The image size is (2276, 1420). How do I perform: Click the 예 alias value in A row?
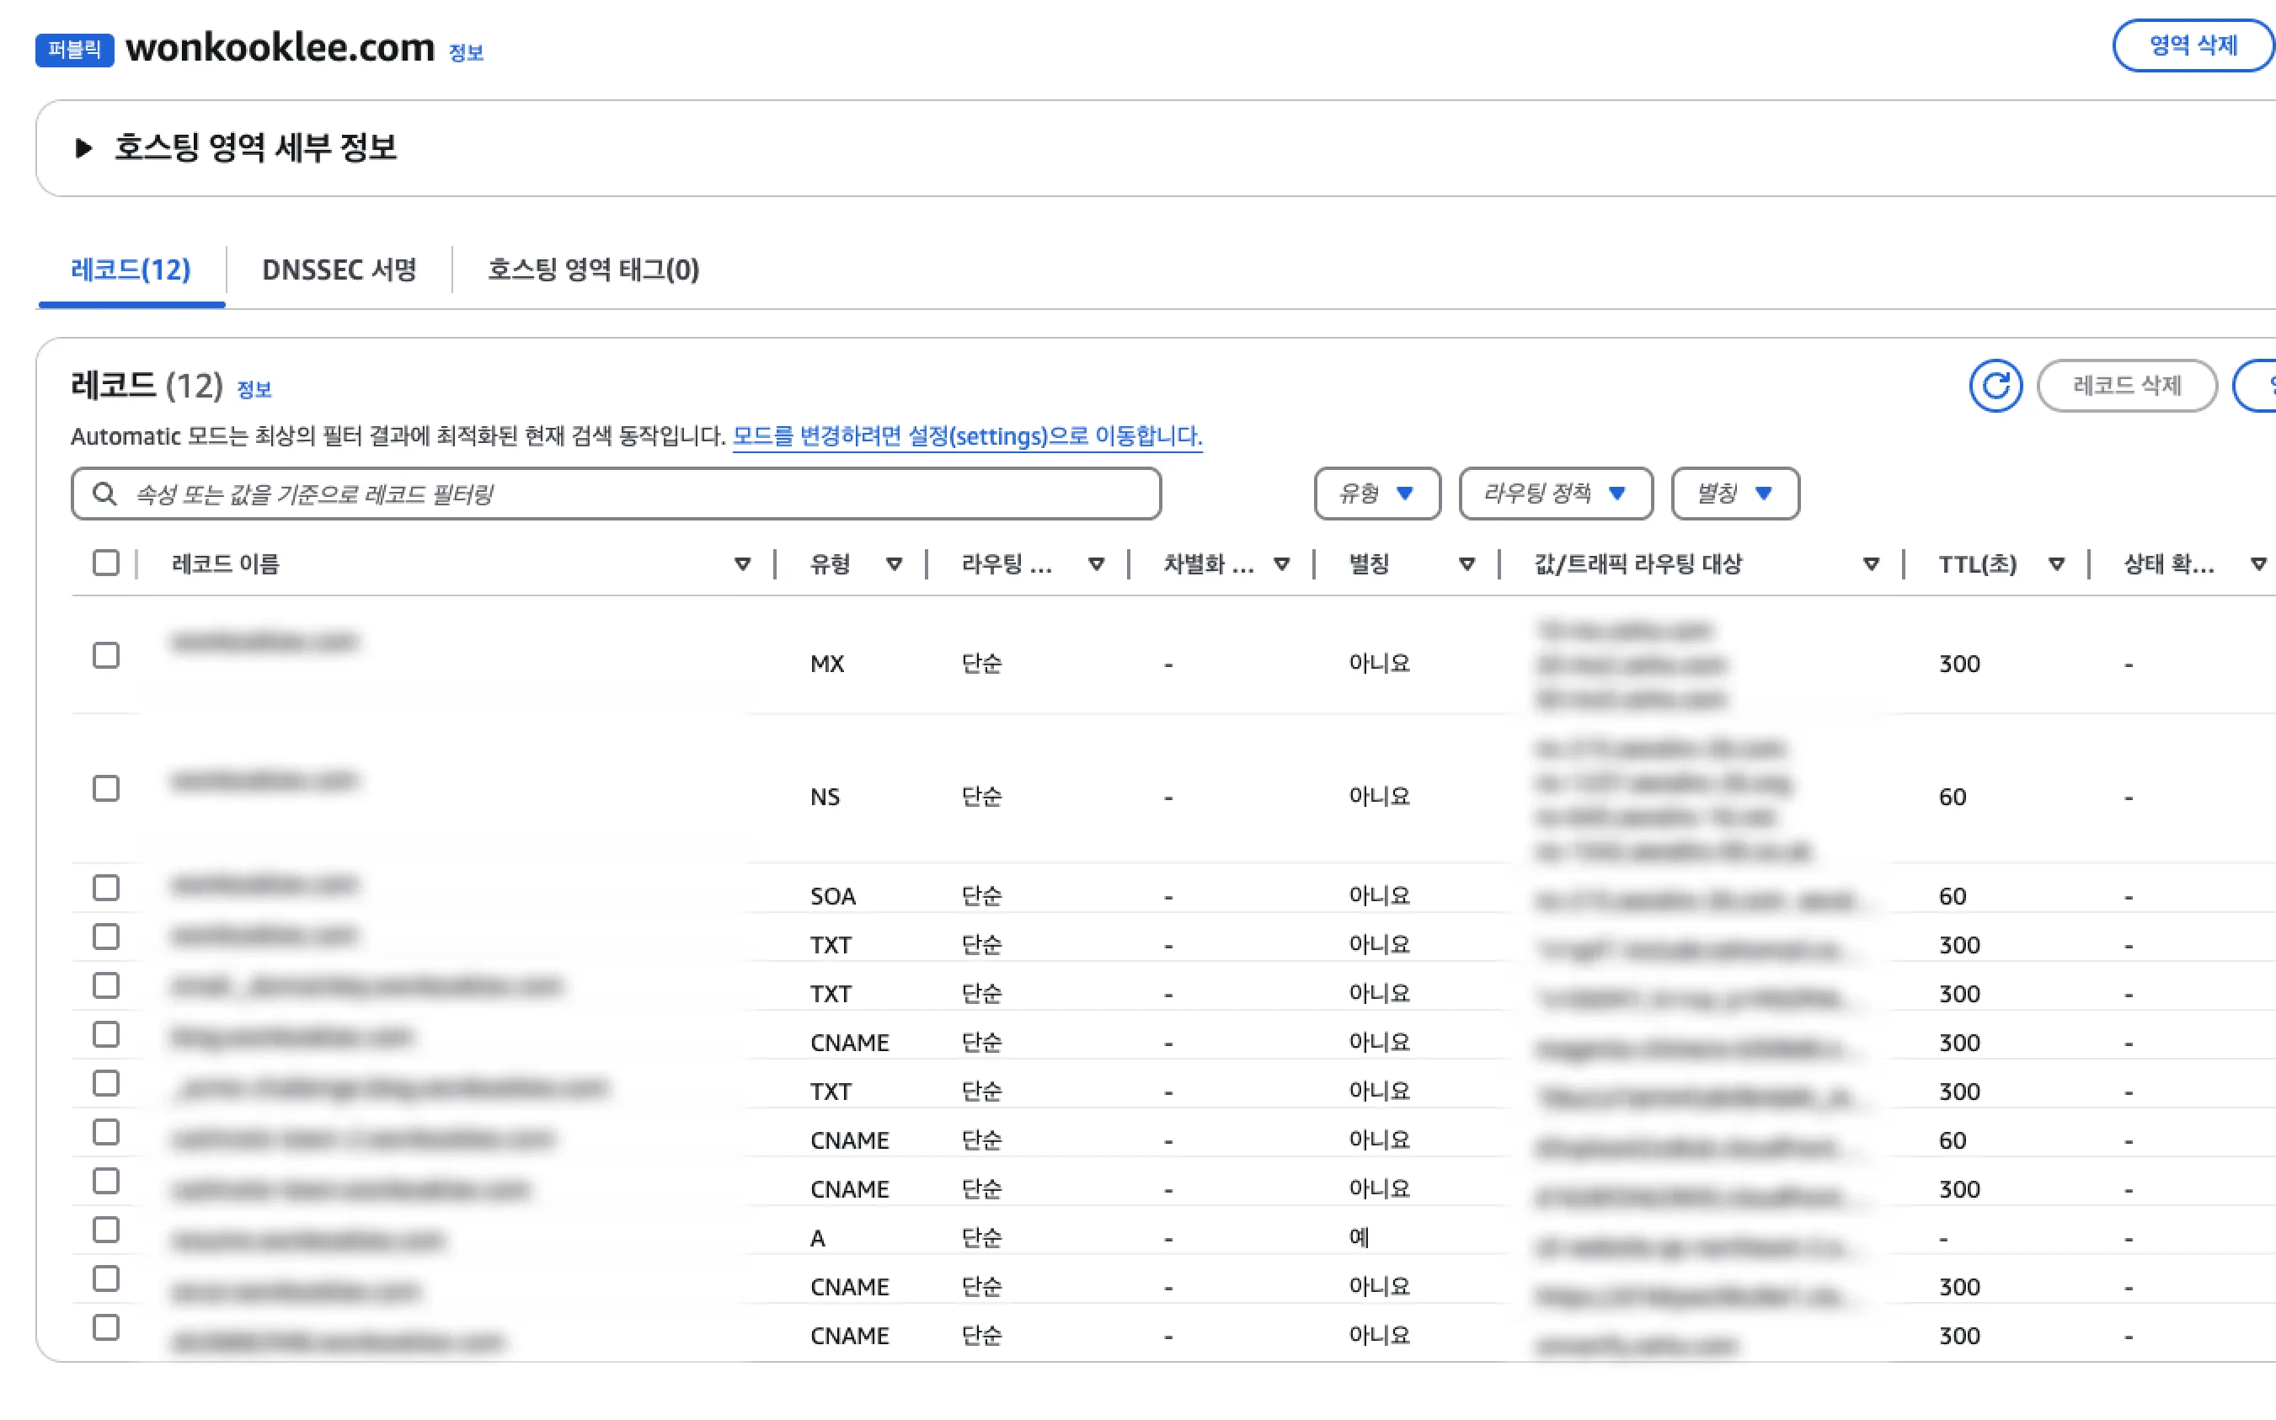pyautogui.click(x=1359, y=1238)
